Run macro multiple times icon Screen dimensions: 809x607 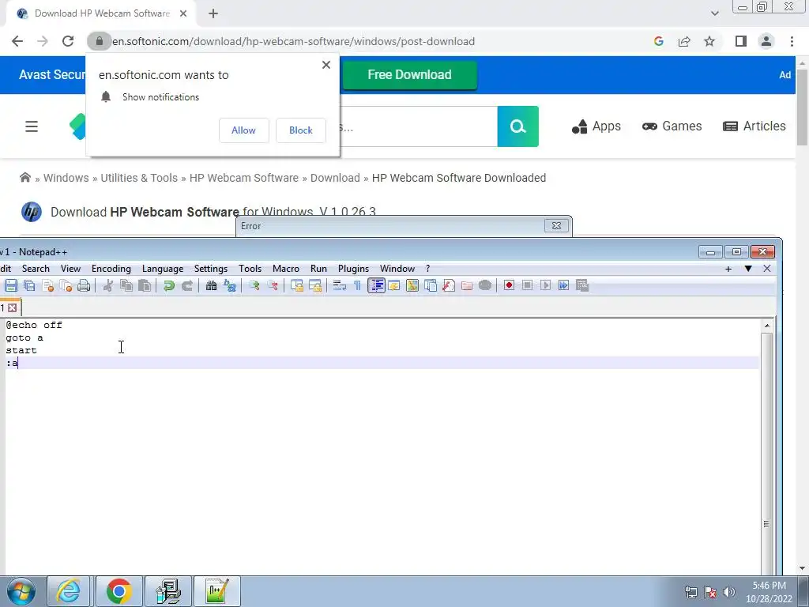click(x=563, y=285)
